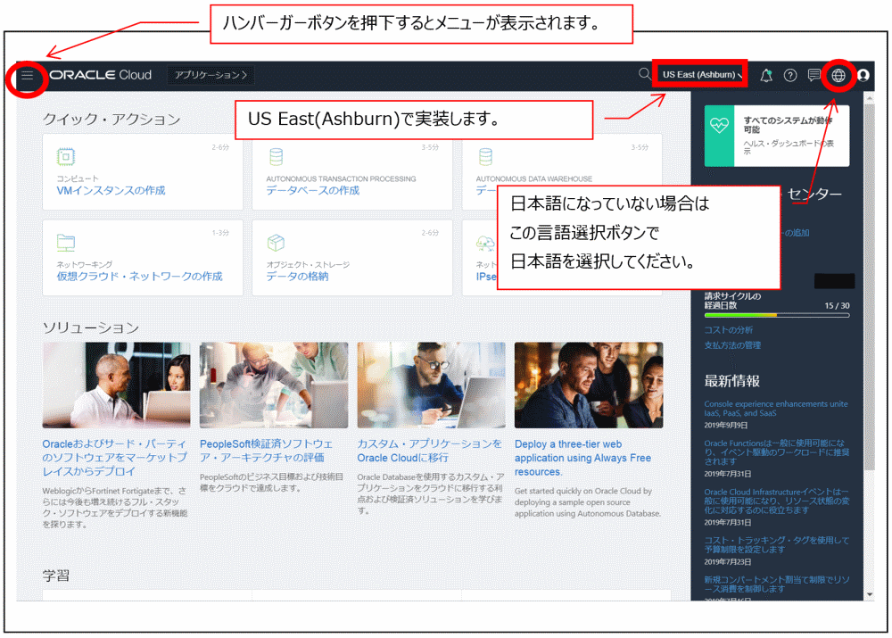Open the notifications bell icon
The width and height of the screenshot is (892, 638).
[766, 75]
